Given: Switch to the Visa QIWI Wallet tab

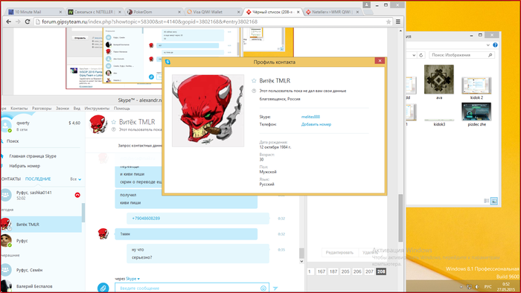Looking at the screenshot, I should coord(213,12).
